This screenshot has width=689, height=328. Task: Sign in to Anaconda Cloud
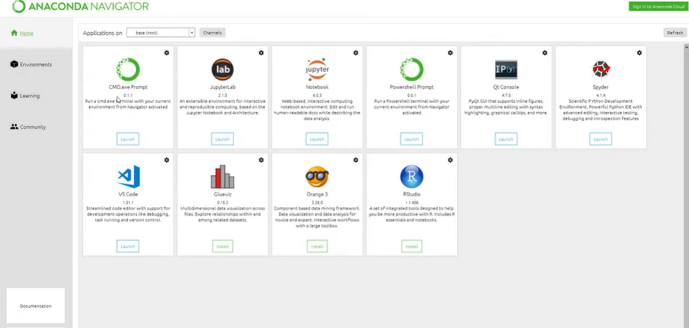[x=657, y=6]
